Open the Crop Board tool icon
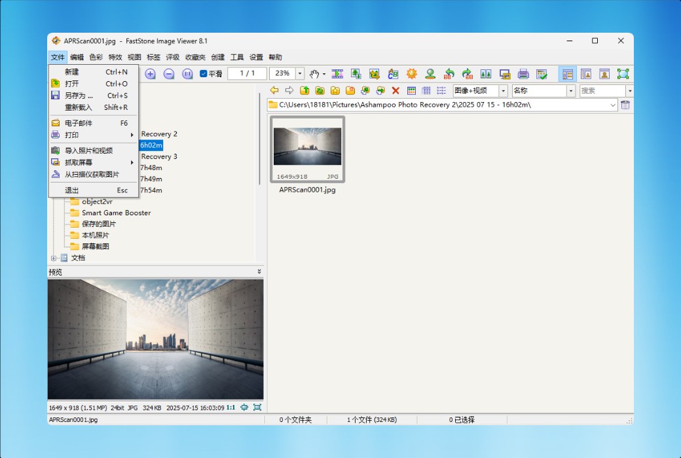 pyautogui.click(x=375, y=74)
